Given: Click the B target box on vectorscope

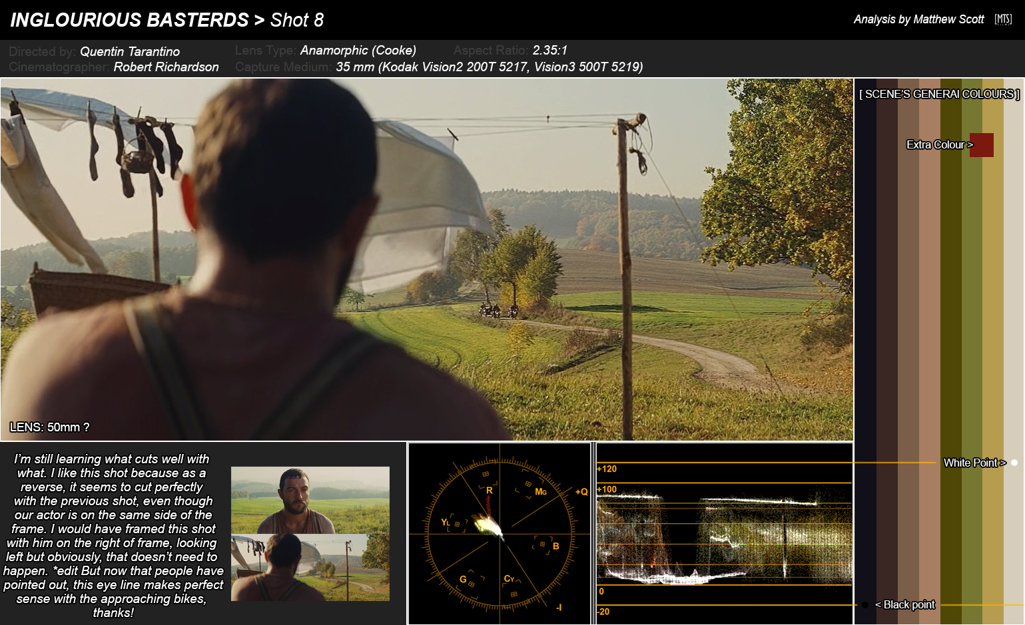Looking at the screenshot, I should tap(543, 544).
